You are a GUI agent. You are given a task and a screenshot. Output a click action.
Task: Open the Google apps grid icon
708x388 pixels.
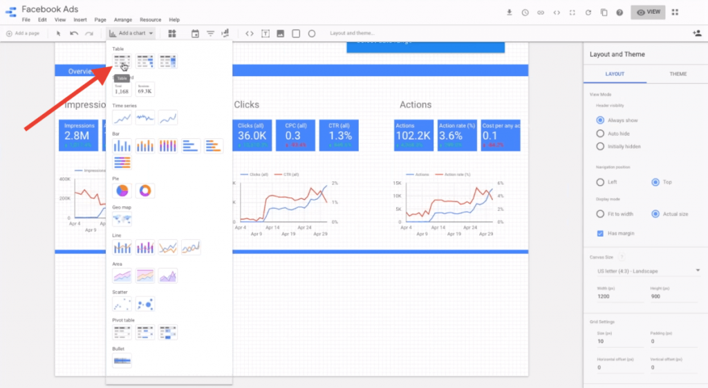[675, 12]
